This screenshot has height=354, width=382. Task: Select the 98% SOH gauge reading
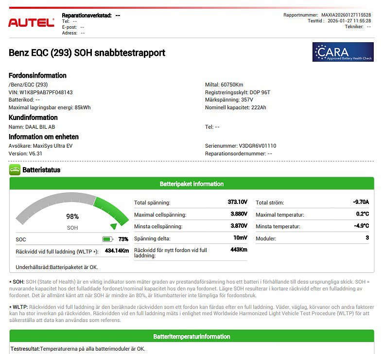72,217
